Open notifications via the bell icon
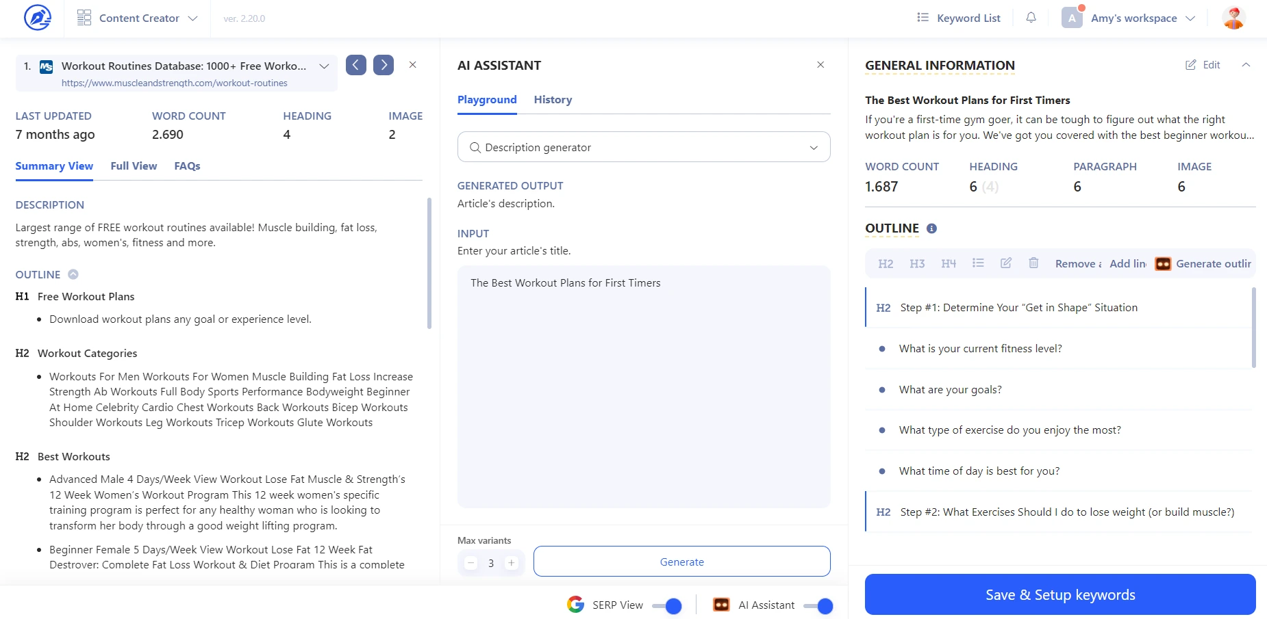Screen dimensions: 1267x619 (1031, 17)
